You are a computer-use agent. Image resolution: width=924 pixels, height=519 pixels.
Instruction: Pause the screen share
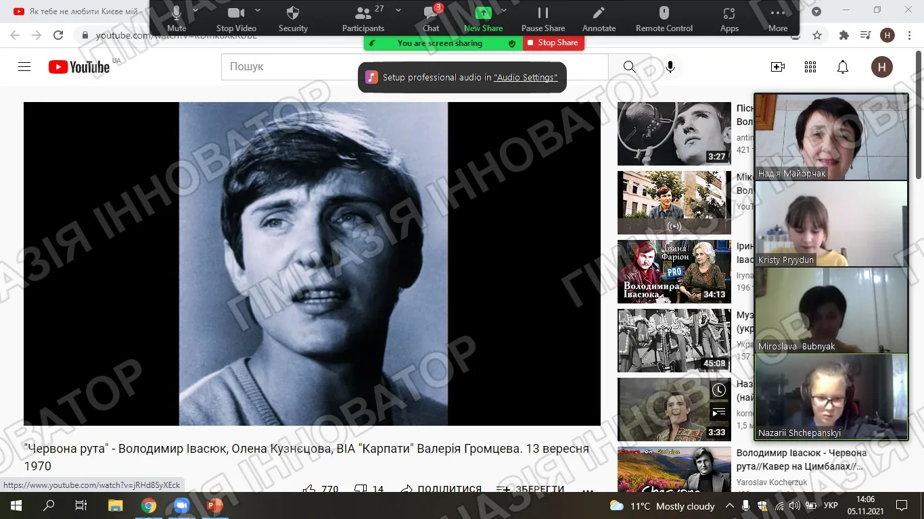543,18
